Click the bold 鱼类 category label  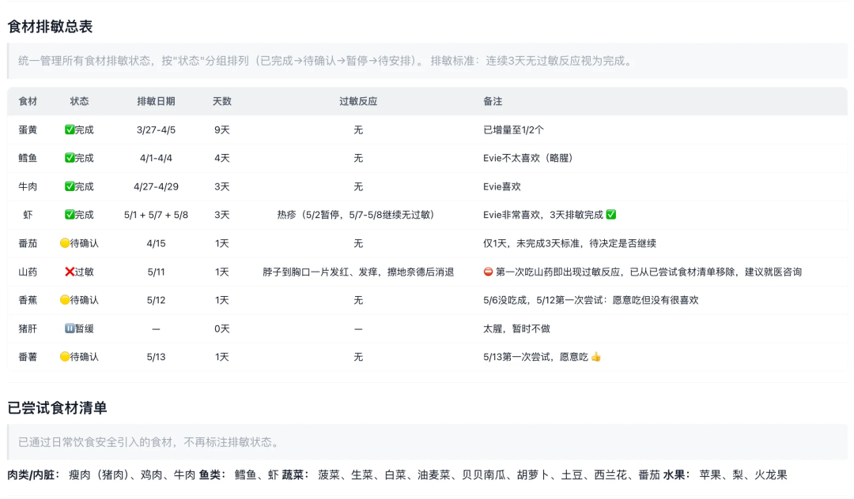coord(213,475)
